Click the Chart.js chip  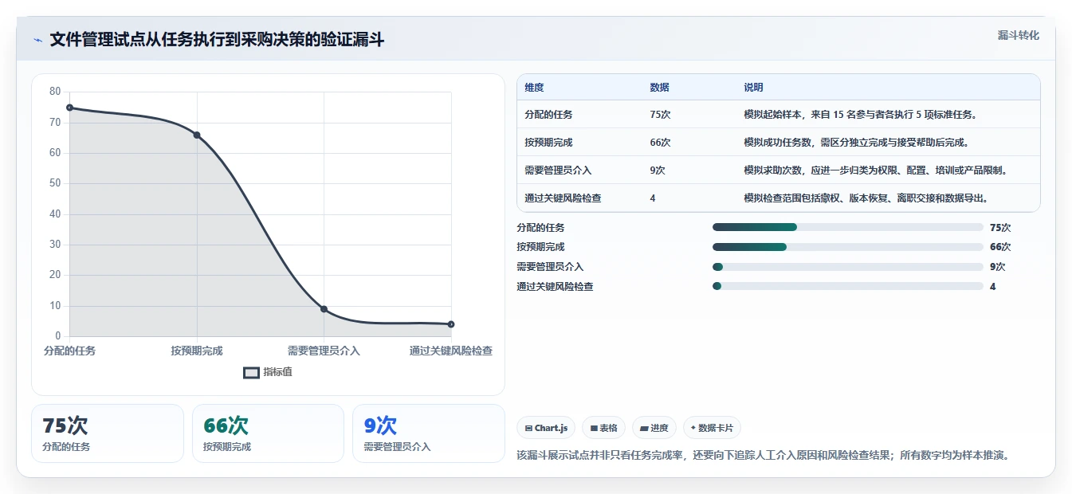tap(546, 428)
